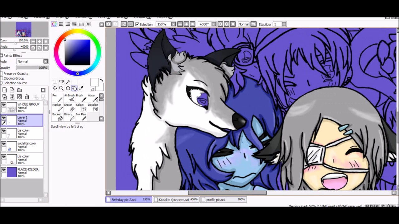Image resolution: width=399 pixels, height=224 pixels.
Task: Choose the Pen brush
Action: coord(57,98)
